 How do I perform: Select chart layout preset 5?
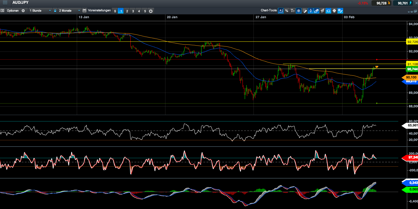(145, 11)
